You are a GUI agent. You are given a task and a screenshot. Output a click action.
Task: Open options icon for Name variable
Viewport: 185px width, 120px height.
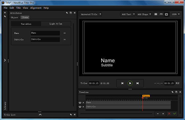(x=64, y=33)
